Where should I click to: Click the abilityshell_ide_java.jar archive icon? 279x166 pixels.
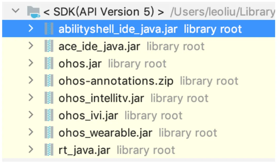49,29
